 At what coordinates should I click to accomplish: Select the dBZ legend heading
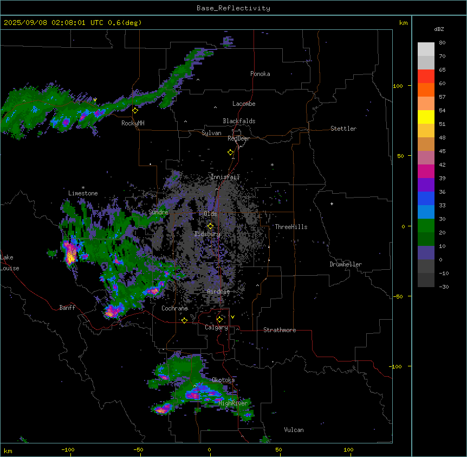pyautogui.click(x=439, y=29)
